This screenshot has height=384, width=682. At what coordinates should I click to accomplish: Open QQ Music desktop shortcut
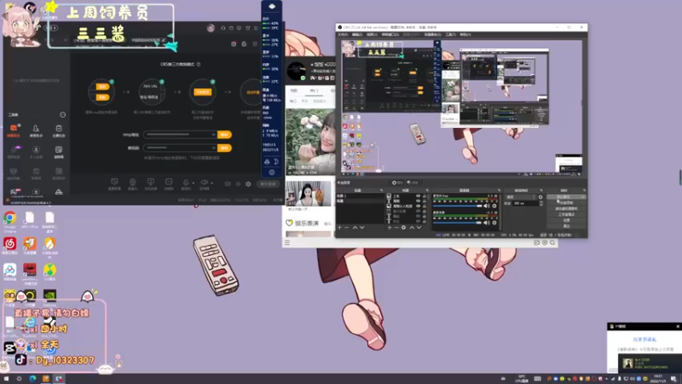(x=49, y=272)
